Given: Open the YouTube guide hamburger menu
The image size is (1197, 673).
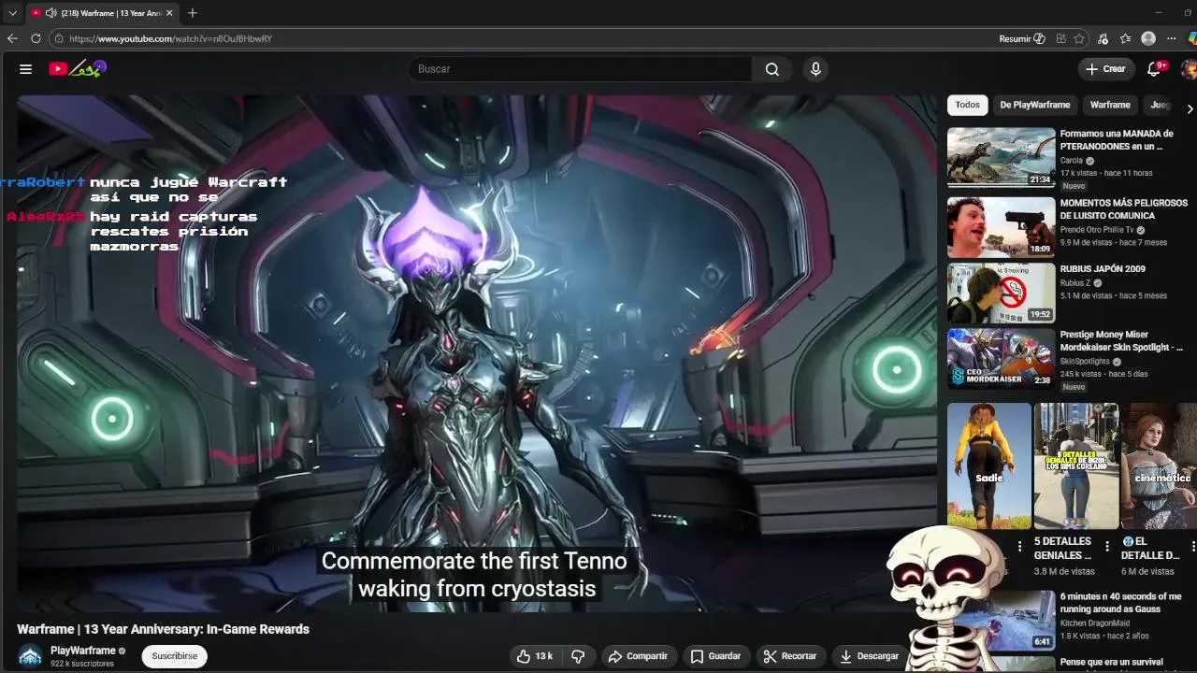Looking at the screenshot, I should pos(25,69).
